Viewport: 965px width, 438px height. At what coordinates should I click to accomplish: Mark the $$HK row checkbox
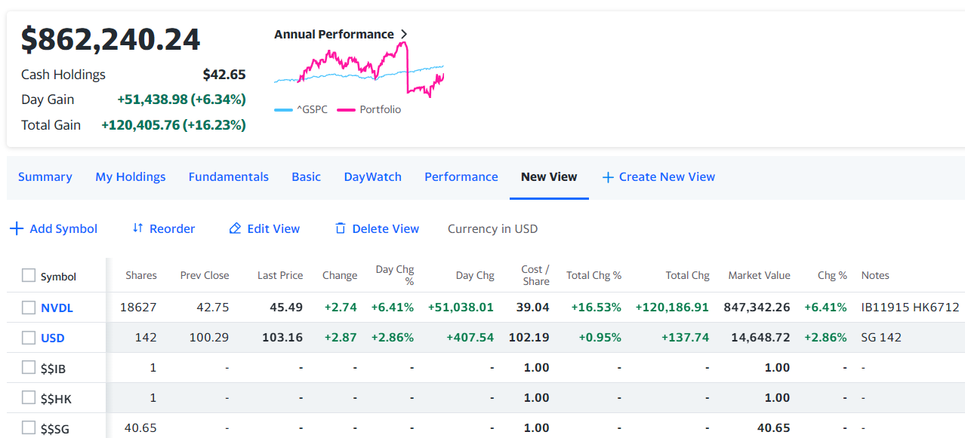pos(29,398)
